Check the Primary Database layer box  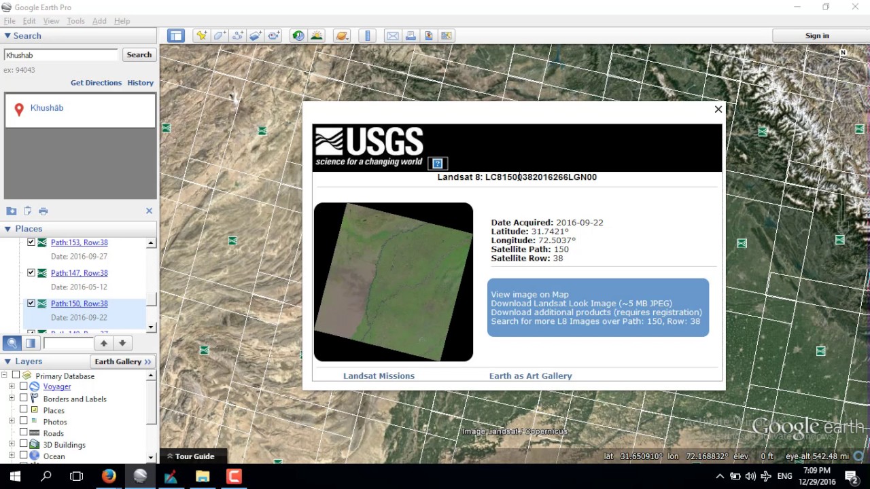[x=16, y=376]
